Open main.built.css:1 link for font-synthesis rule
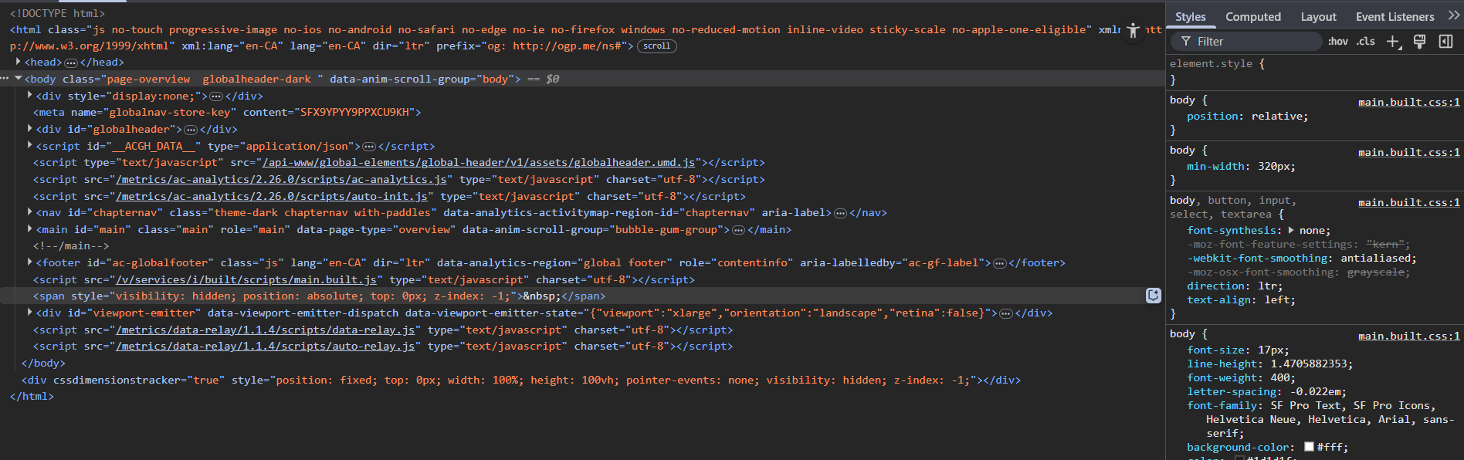This screenshot has height=460, width=1464. tap(1409, 202)
